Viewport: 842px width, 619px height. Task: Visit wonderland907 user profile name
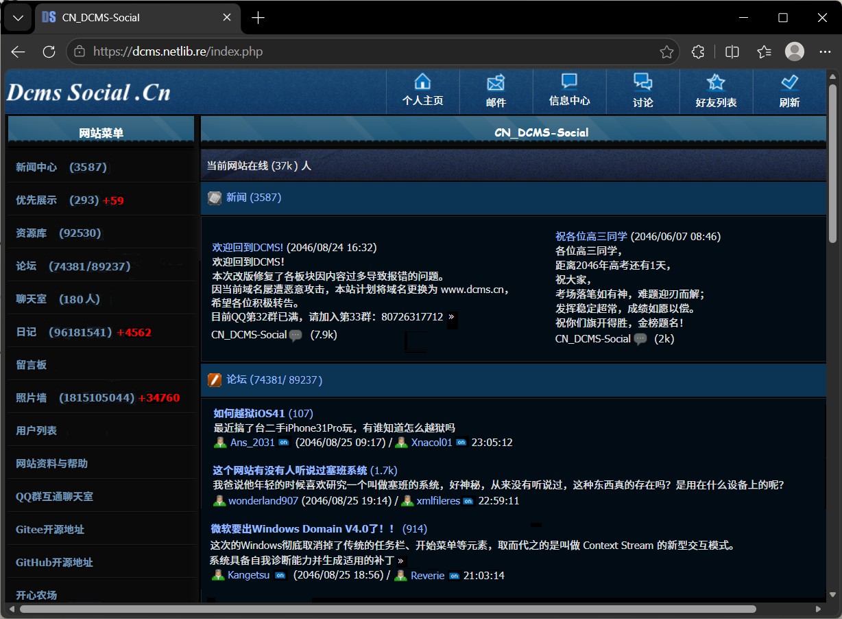[x=263, y=501]
